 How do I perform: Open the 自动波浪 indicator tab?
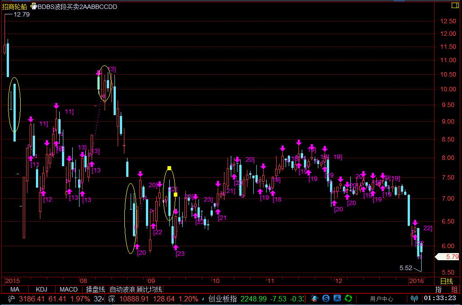pyautogui.click(x=122, y=289)
